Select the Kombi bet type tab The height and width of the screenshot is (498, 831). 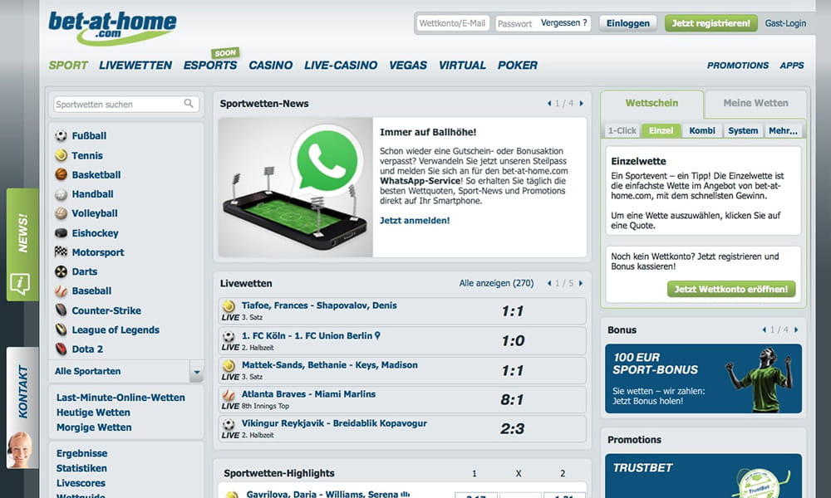click(x=702, y=130)
